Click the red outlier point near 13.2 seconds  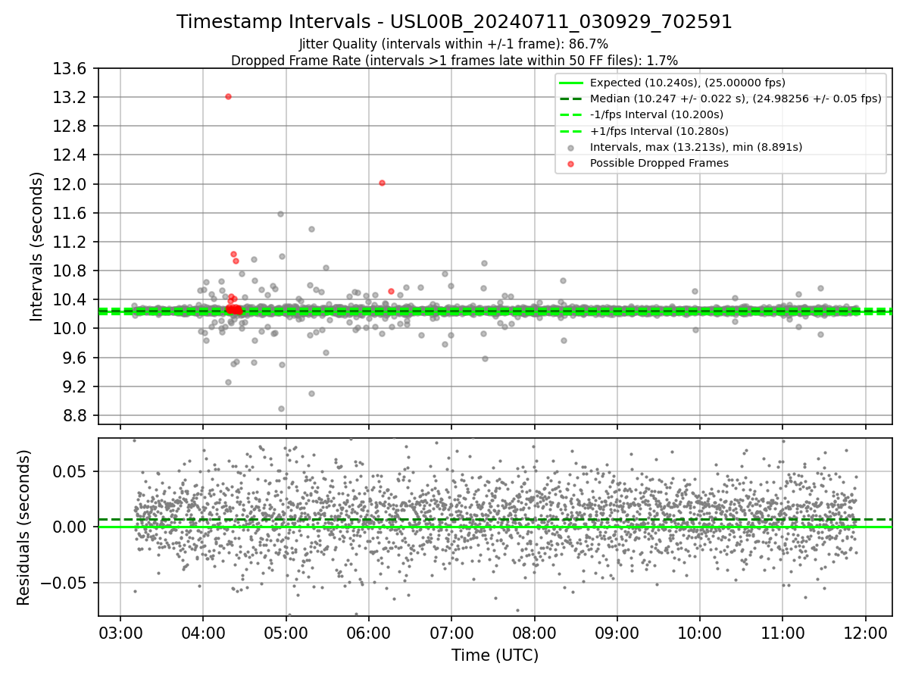pos(228,96)
